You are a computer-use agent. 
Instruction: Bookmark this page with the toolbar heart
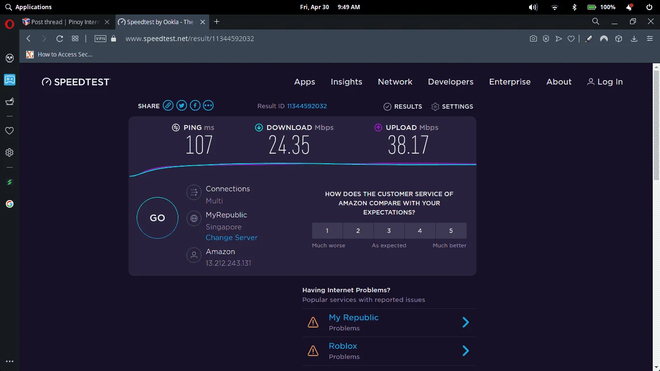[571, 39]
